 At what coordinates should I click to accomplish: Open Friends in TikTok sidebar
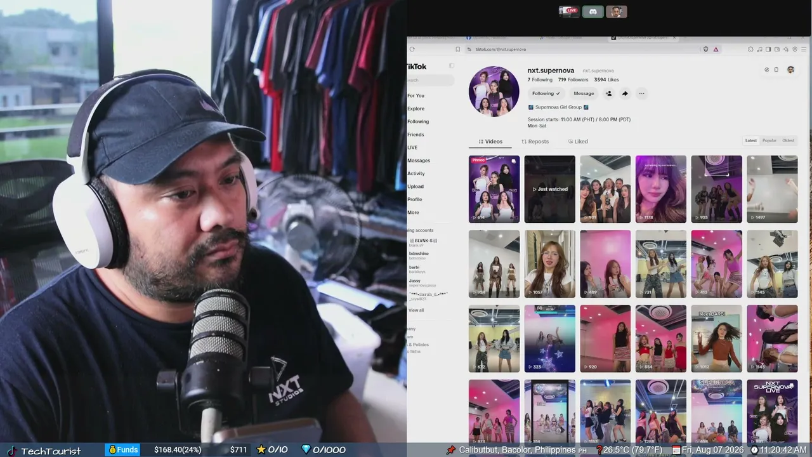coord(416,135)
